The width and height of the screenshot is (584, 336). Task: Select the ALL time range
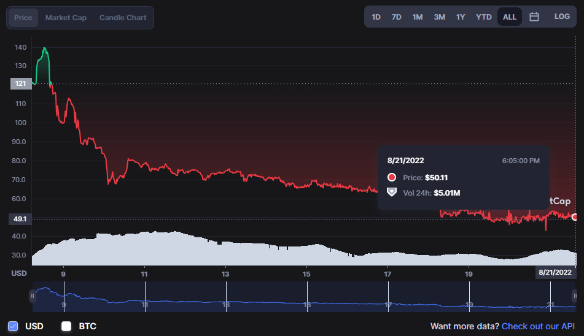(510, 17)
